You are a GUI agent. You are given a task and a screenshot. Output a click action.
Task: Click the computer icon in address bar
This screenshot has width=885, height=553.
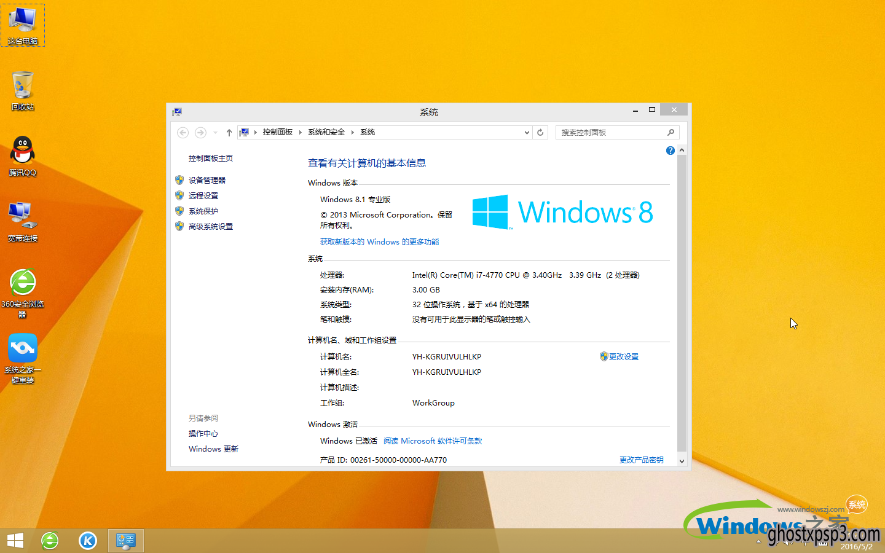245,132
